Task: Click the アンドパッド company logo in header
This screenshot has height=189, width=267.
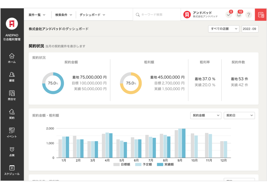Action: tap(187, 15)
